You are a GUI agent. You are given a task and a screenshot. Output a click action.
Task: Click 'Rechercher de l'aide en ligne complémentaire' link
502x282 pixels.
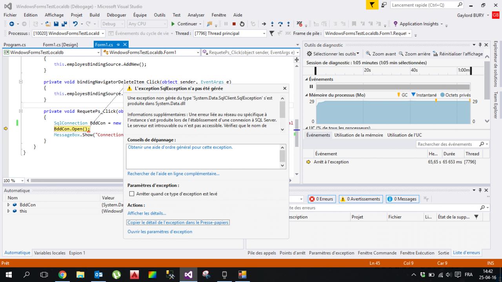(173, 174)
